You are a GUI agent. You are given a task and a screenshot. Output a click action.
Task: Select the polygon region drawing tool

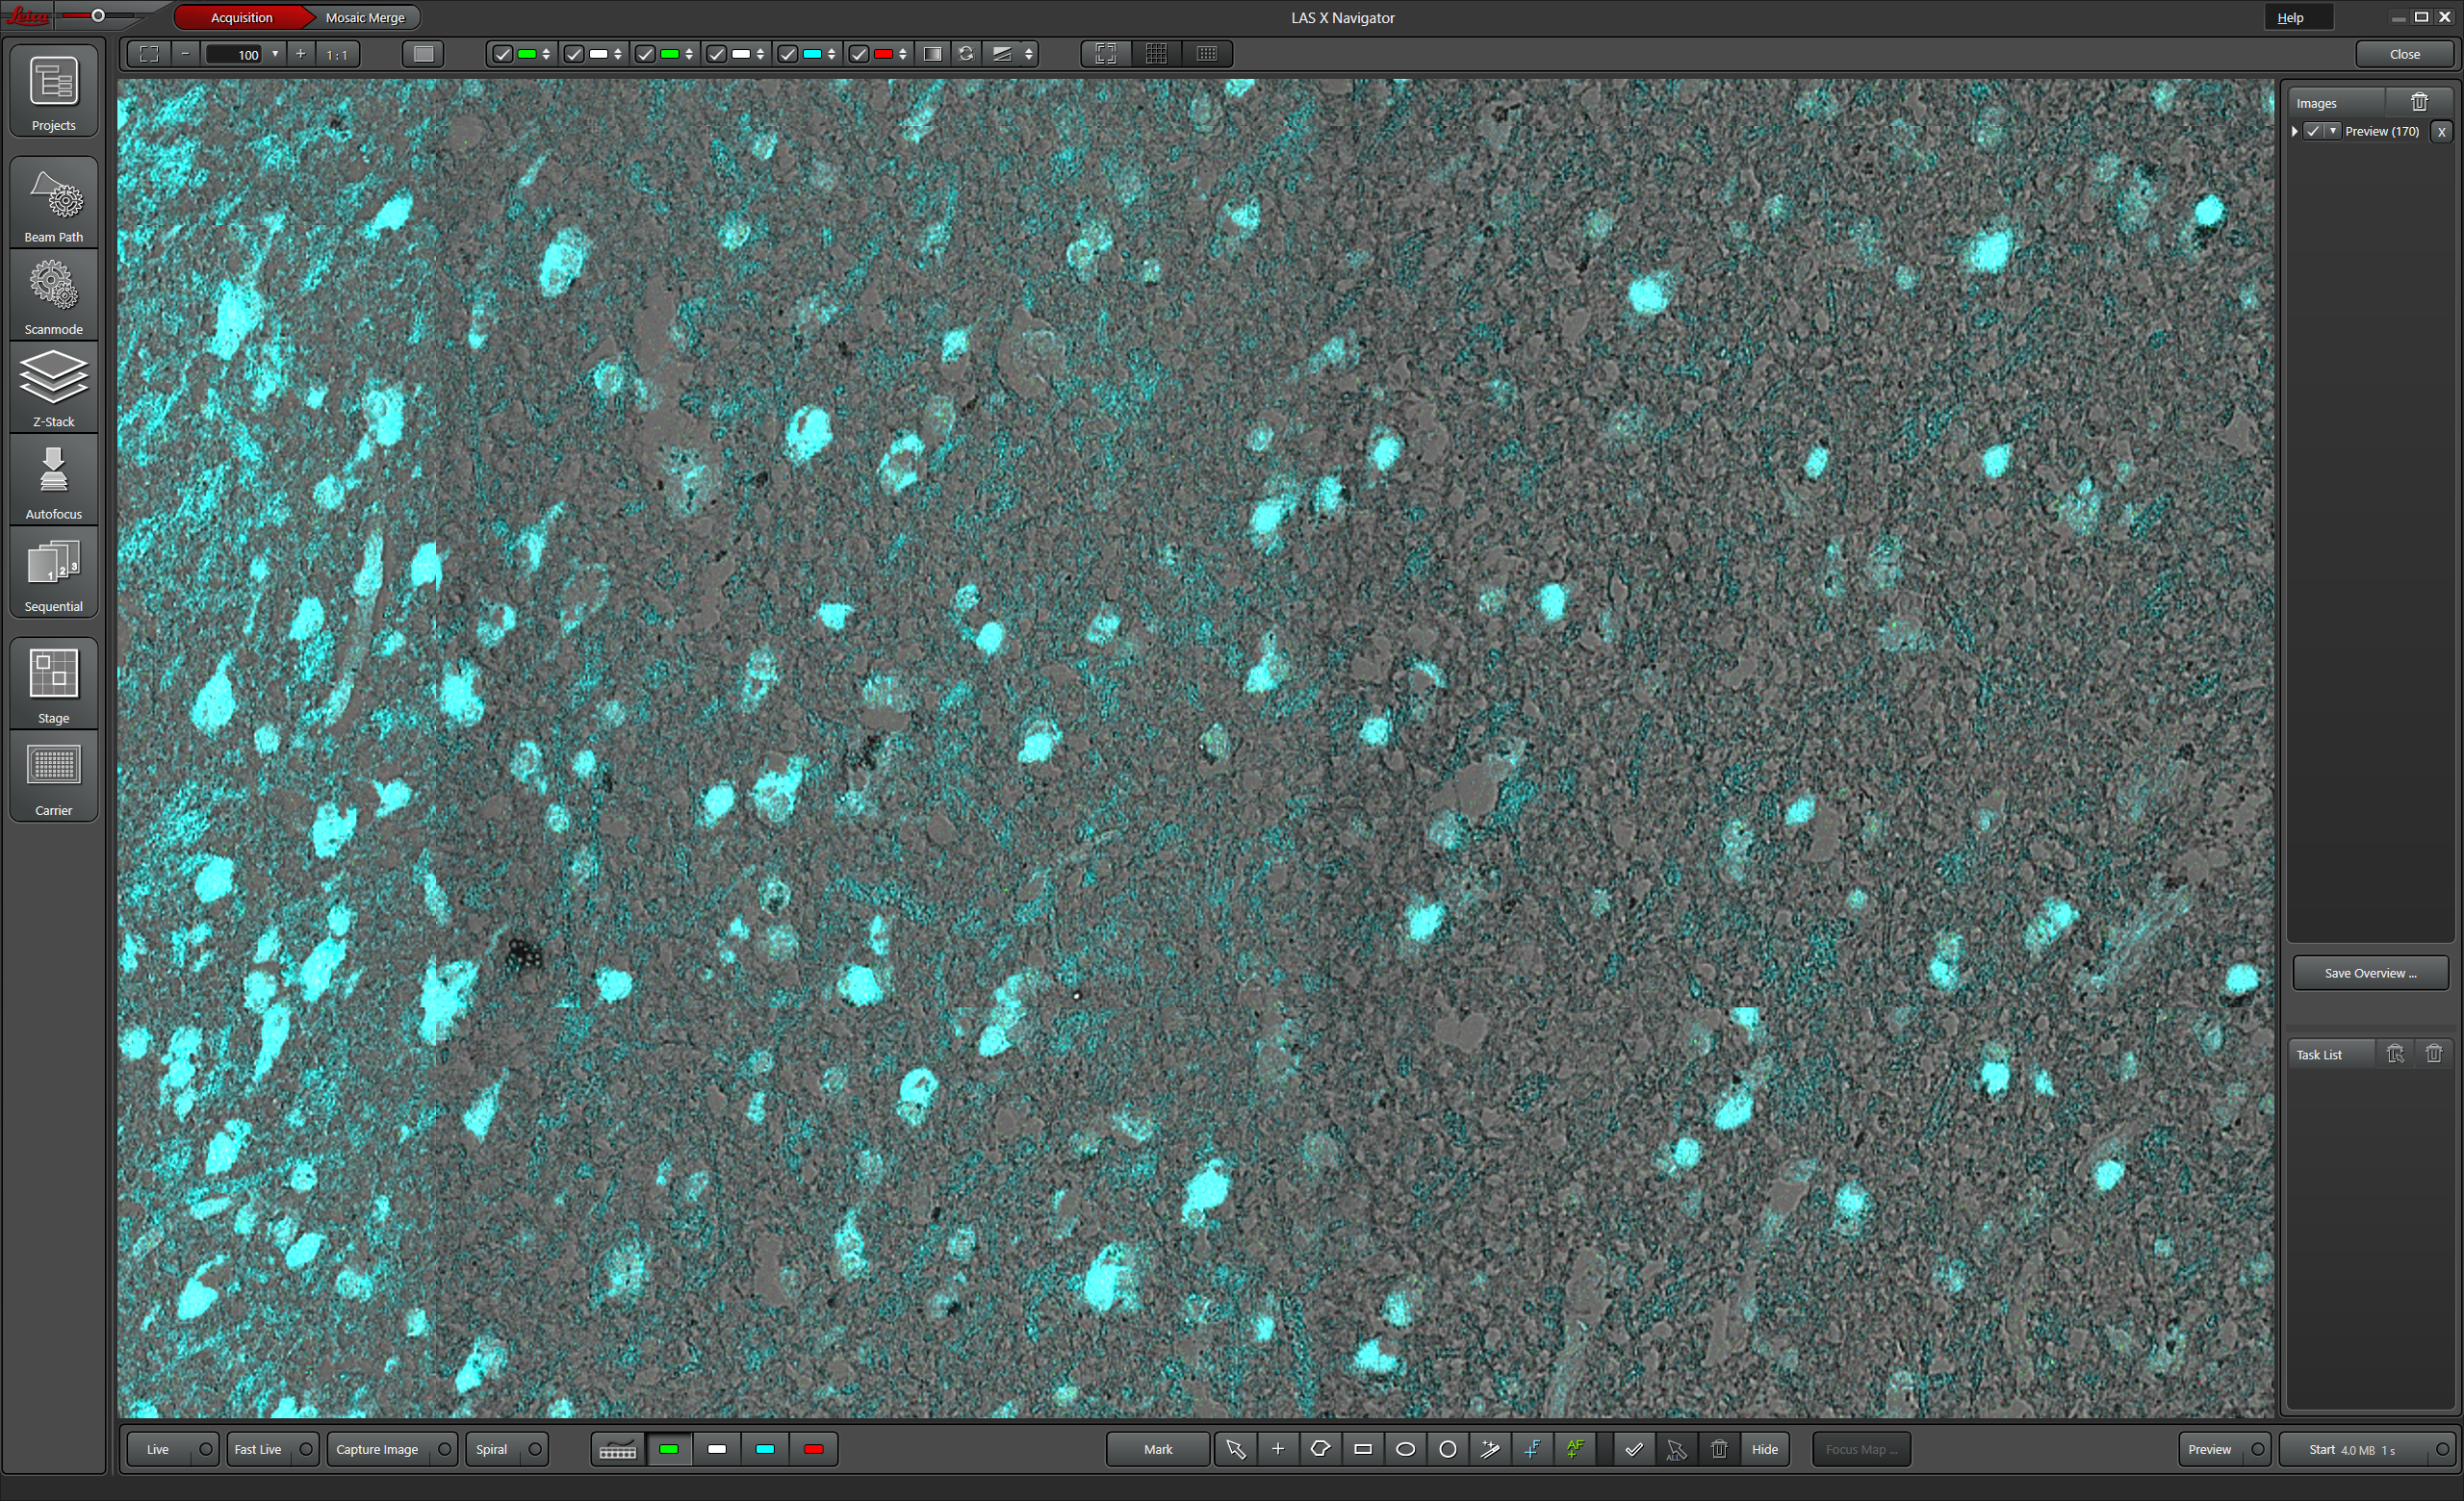[x=1320, y=1448]
